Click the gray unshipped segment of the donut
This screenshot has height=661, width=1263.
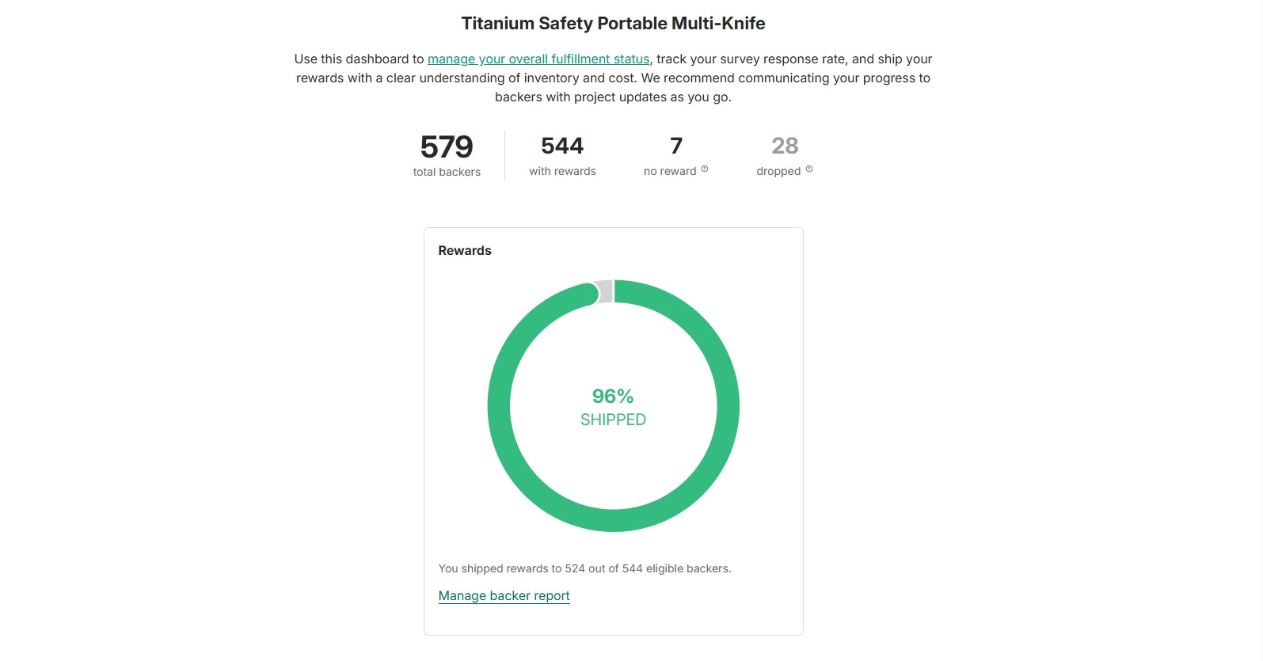point(605,291)
